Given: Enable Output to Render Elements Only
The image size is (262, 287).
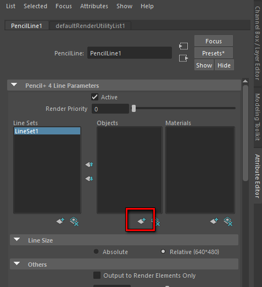Looking at the screenshot, I should (97, 275).
